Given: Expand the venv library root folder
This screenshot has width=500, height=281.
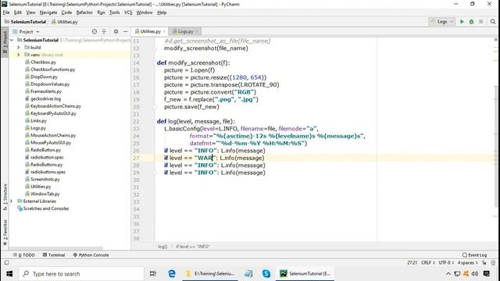Looking at the screenshot, I should click(x=19, y=55).
